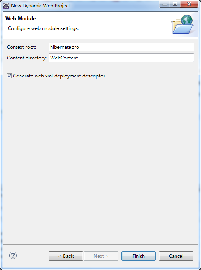Screen dimensions: 201x270
Task: Maximize the New Dynamic Web Project dialog
Action: [x=175, y=4]
